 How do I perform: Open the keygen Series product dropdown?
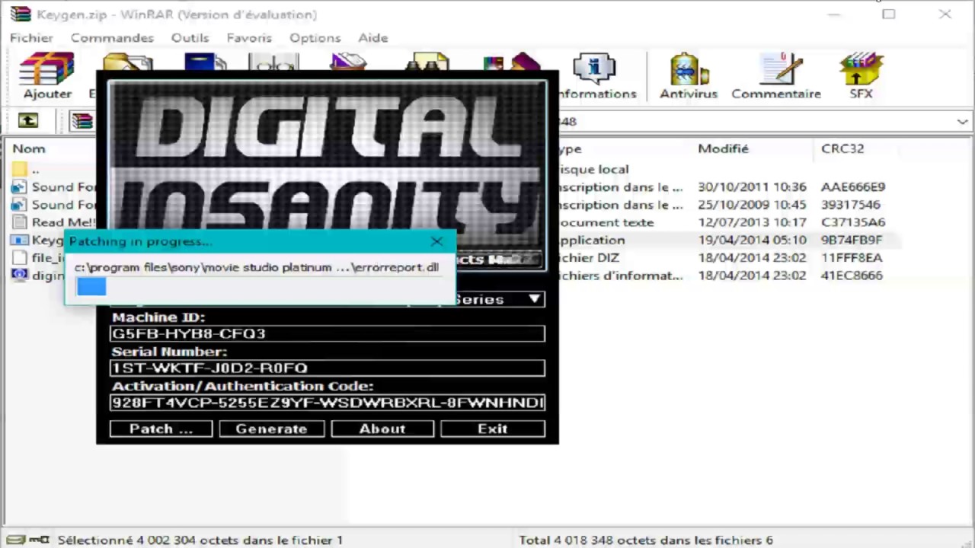tap(535, 299)
